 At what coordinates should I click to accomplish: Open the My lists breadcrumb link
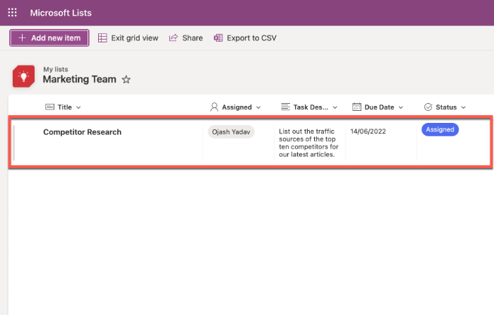[55, 69]
